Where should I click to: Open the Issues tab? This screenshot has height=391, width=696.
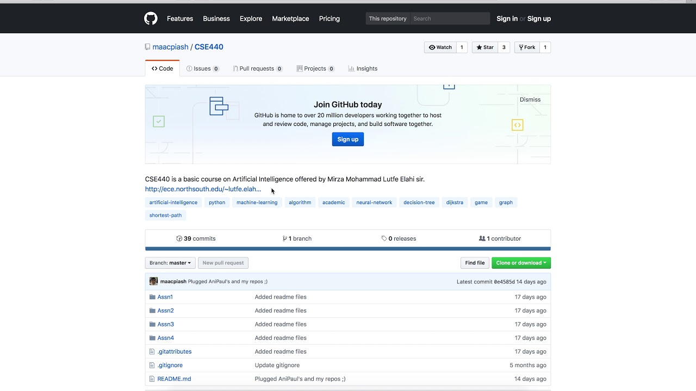[x=202, y=68]
